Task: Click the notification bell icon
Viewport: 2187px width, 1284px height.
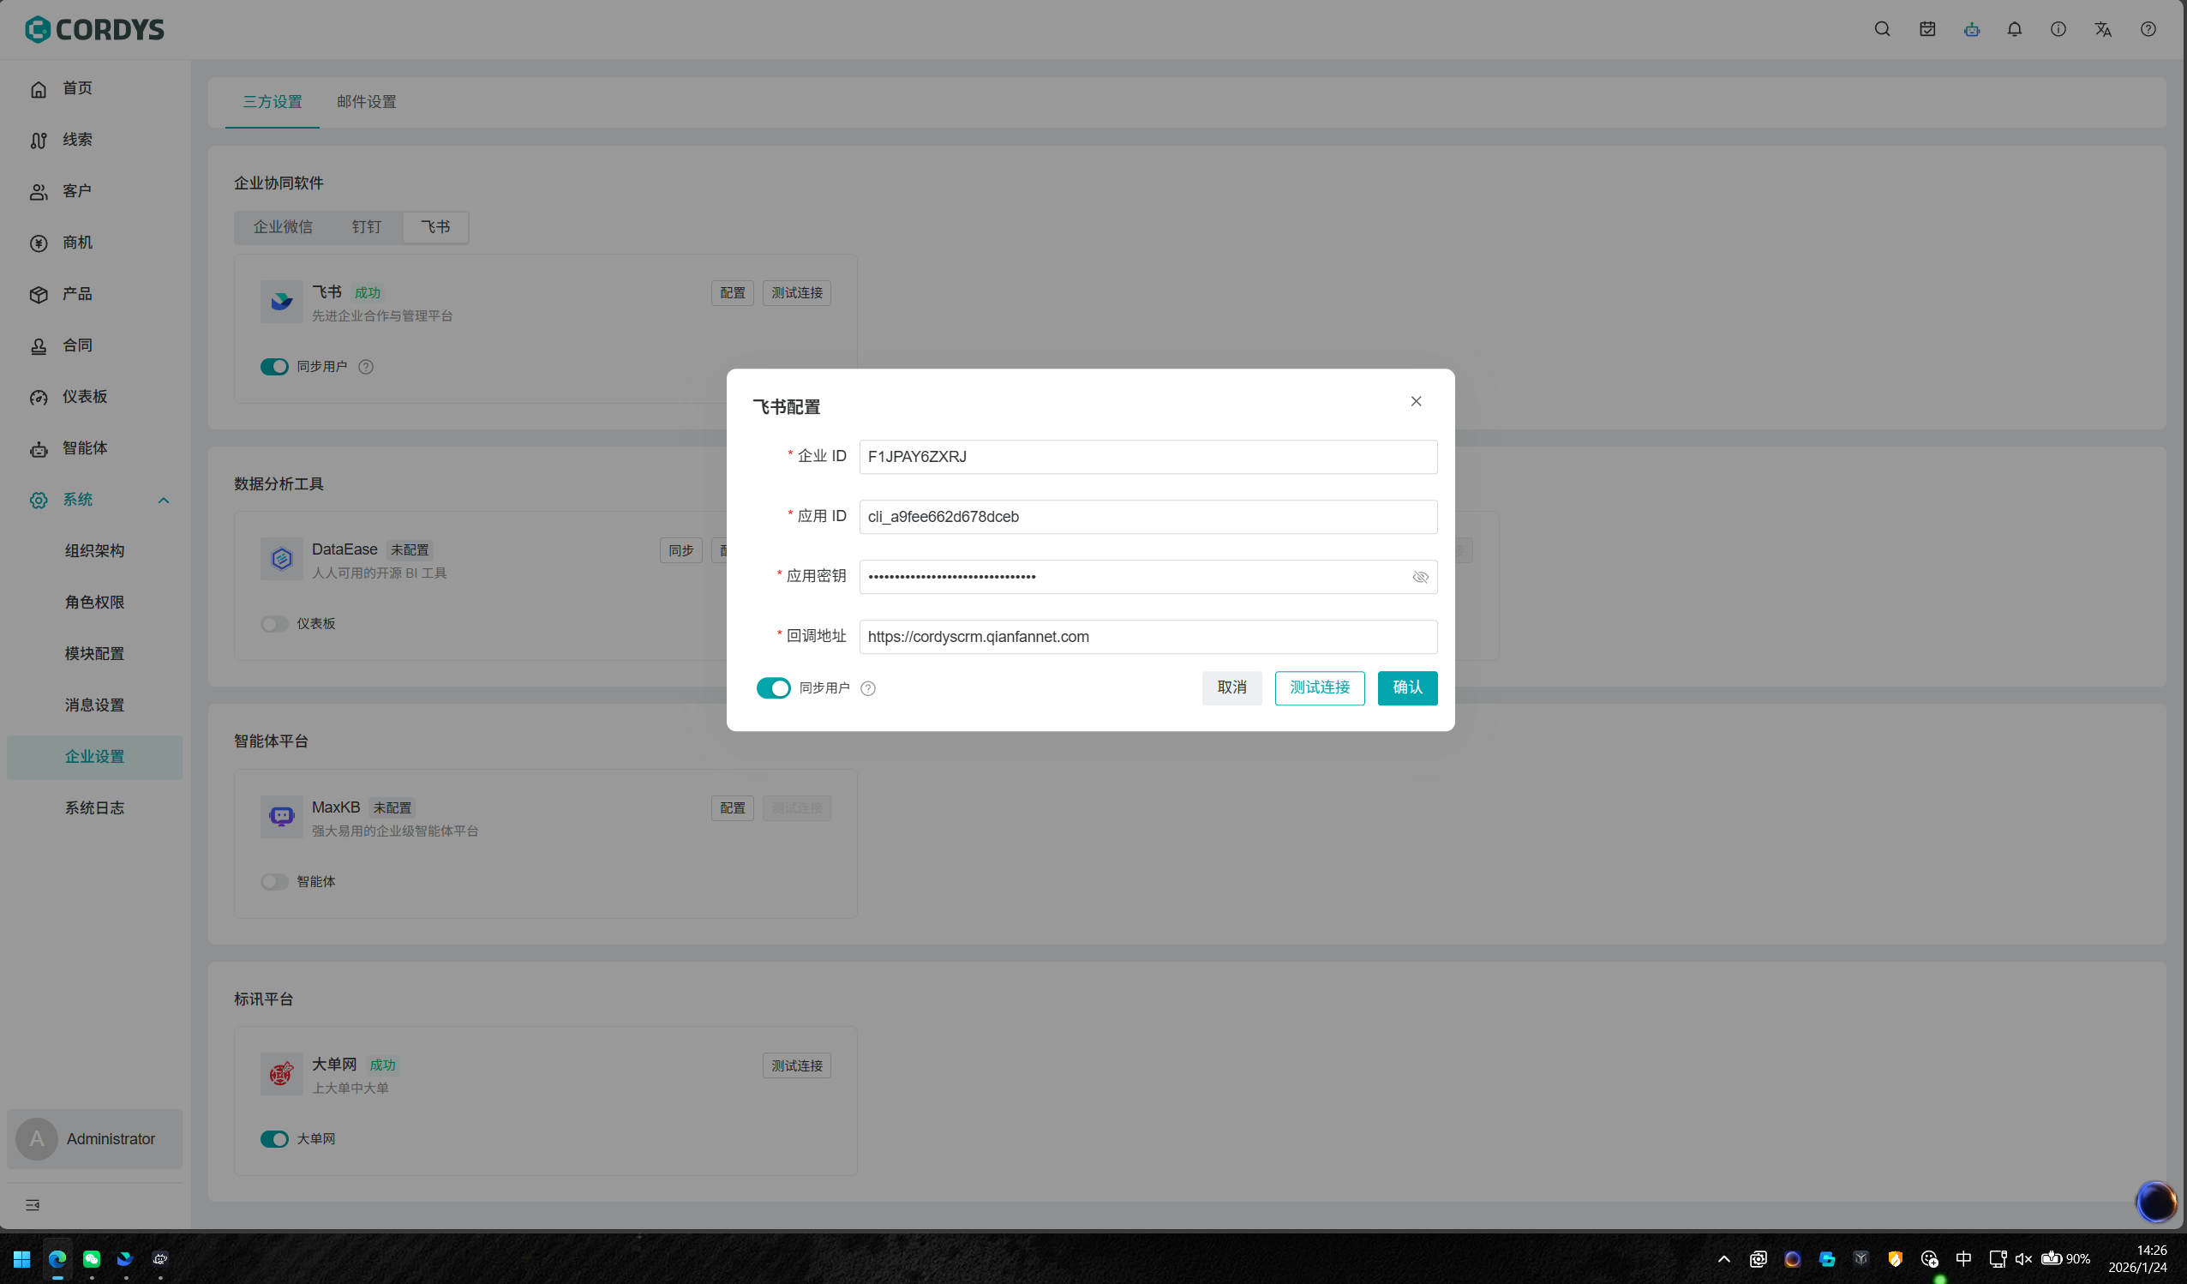Action: pos(2014,29)
